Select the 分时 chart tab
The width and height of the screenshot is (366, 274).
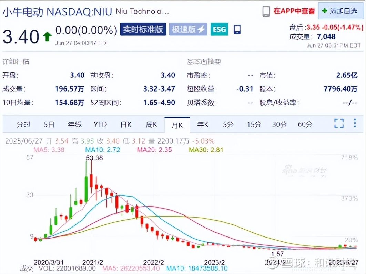click(x=23, y=124)
